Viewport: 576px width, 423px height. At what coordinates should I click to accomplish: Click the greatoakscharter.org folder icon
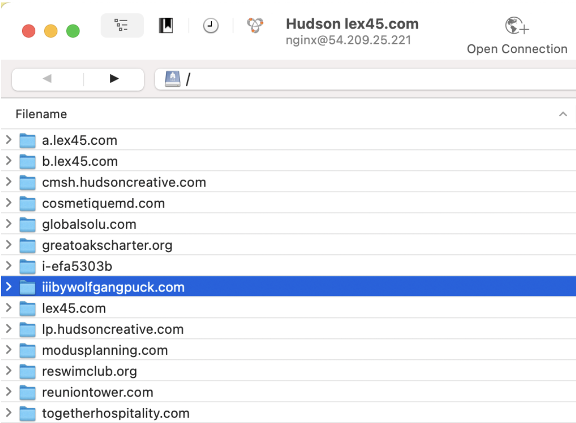tap(27, 245)
